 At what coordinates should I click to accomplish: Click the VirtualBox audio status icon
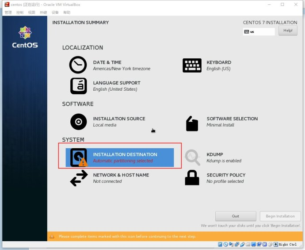pyautogui.click(x=231, y=244)
